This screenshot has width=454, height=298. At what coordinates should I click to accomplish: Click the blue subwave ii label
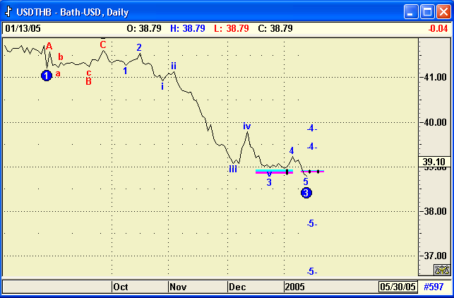point(174,66)
